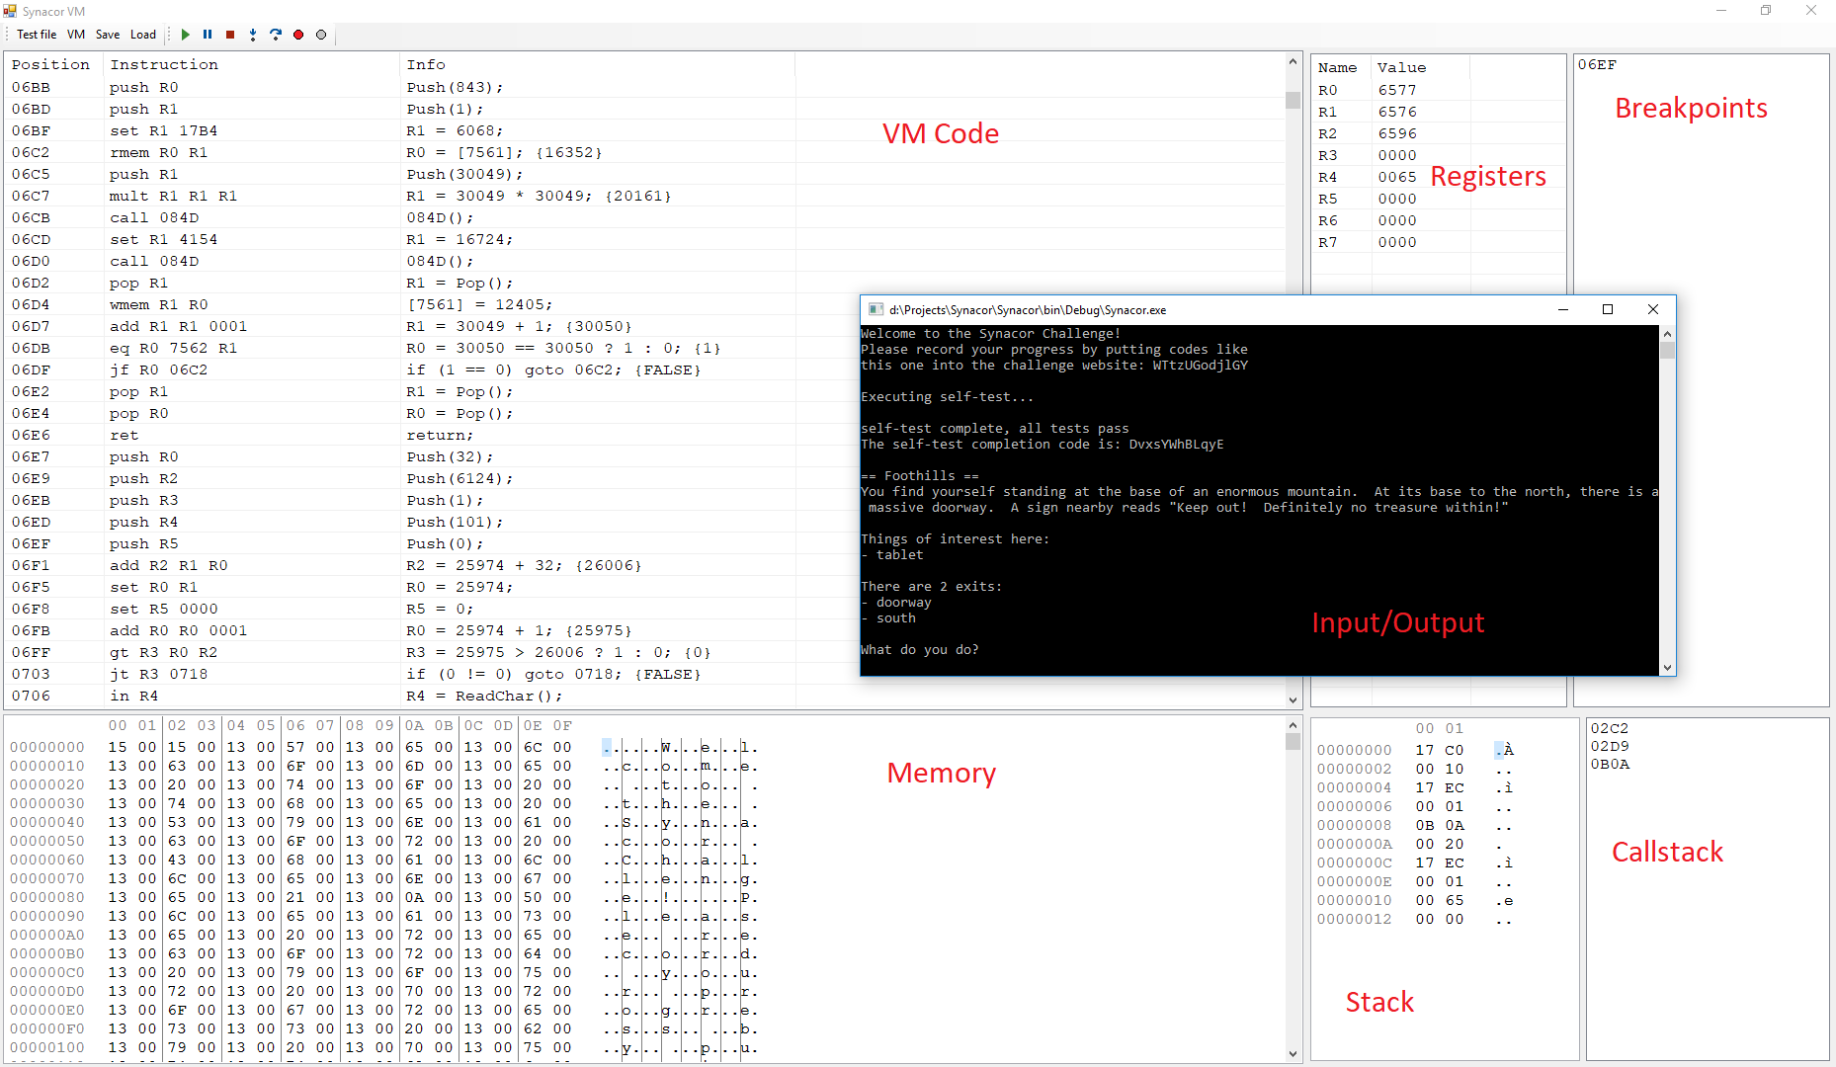Stop the VM with the red square icon

point(230,35)
